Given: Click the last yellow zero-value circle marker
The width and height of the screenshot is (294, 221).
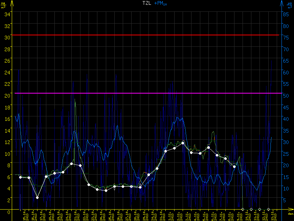Looking at the screenshot, I should pyautogui.click(x=268, y=209).
